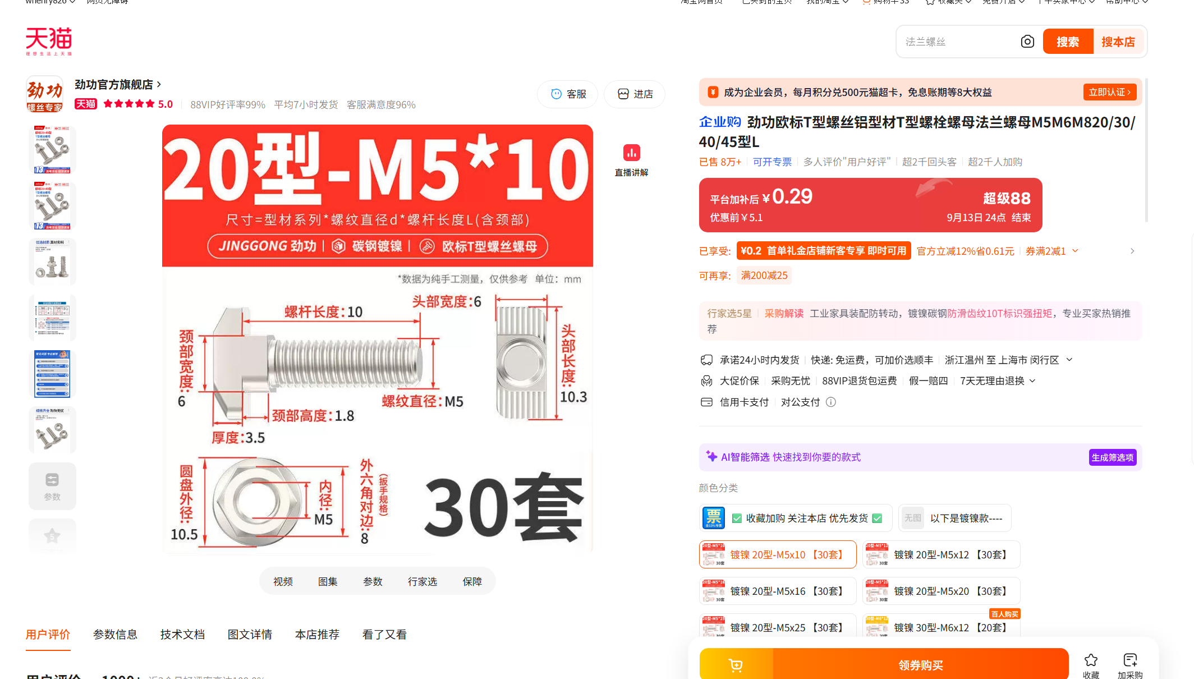Jump to 参数 in the image pill bar
1194x679 pixels.
(373, 581)
